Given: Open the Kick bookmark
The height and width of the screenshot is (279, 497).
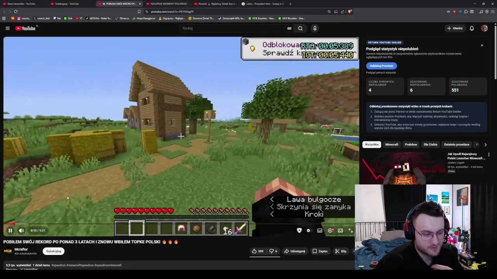Looking at the screenshot, I should click(68, 18).
